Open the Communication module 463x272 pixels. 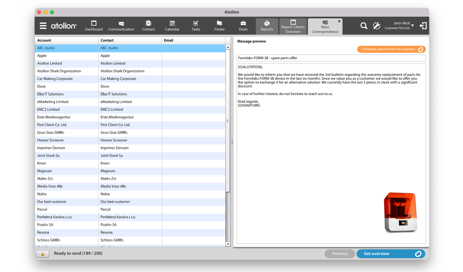point(121,26)
